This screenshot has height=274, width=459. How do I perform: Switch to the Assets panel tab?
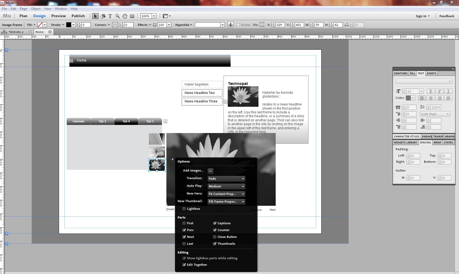pos(431,73)
